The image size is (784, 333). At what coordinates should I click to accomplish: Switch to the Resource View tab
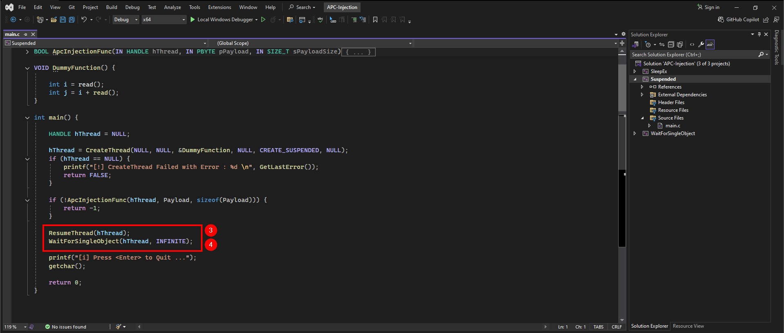(x=688, y=326)
